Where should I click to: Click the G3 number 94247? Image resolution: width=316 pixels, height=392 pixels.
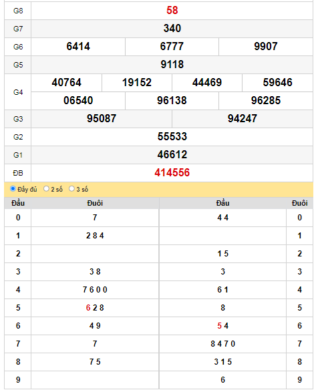coord(243,118)
